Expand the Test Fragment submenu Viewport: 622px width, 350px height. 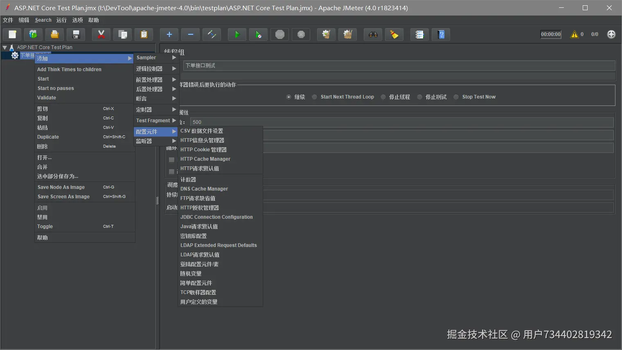[x=156, y=121]
